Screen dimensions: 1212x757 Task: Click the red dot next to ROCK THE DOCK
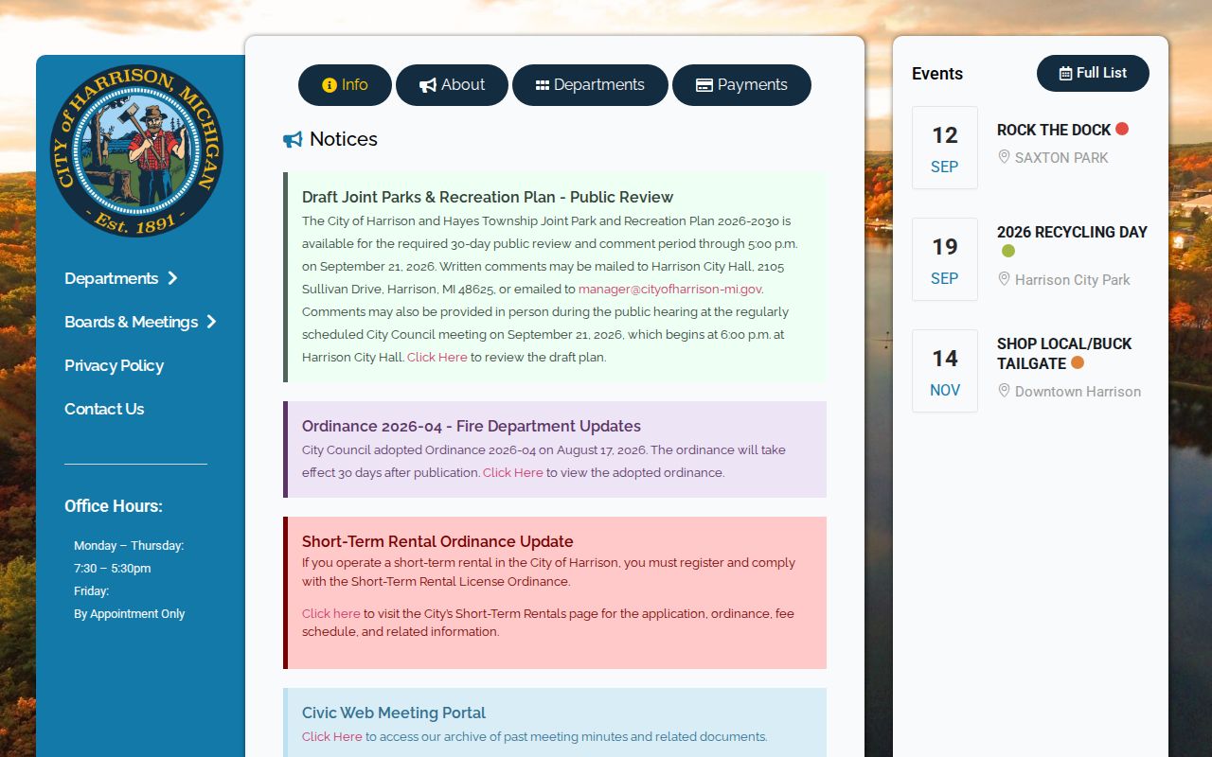(1122, 129)
